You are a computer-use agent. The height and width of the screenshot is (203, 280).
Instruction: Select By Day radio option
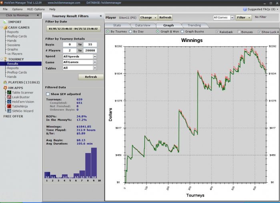click(131, 32)
